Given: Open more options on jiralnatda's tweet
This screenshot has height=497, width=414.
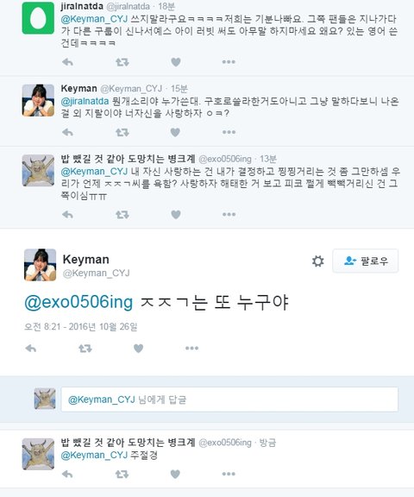Looking at the screenshot, I should coord(229,62).
